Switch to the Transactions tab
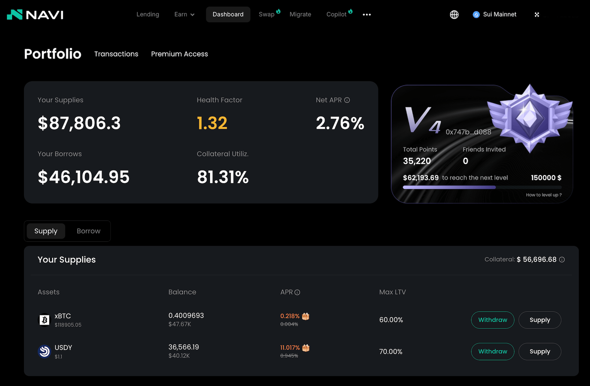The image size is (590, 386). pos(116,54)
